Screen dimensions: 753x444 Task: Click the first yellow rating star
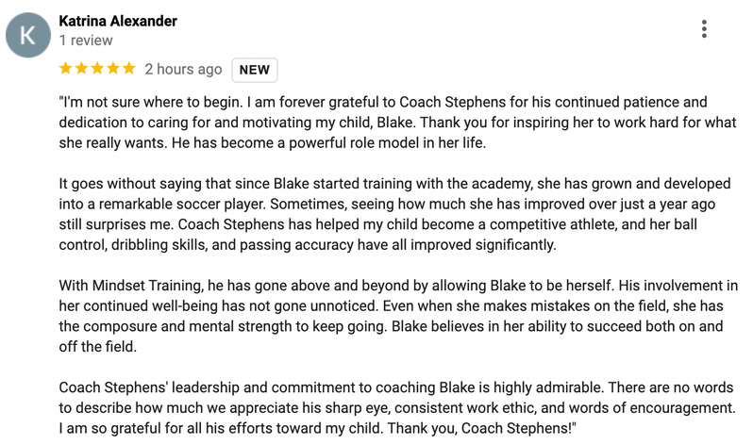(66, 69)
